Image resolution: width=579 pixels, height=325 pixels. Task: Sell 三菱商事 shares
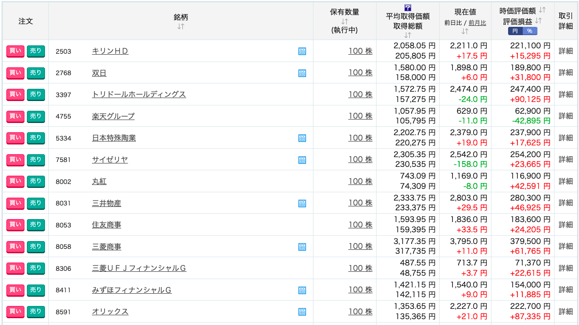click(x=35, y=247)
